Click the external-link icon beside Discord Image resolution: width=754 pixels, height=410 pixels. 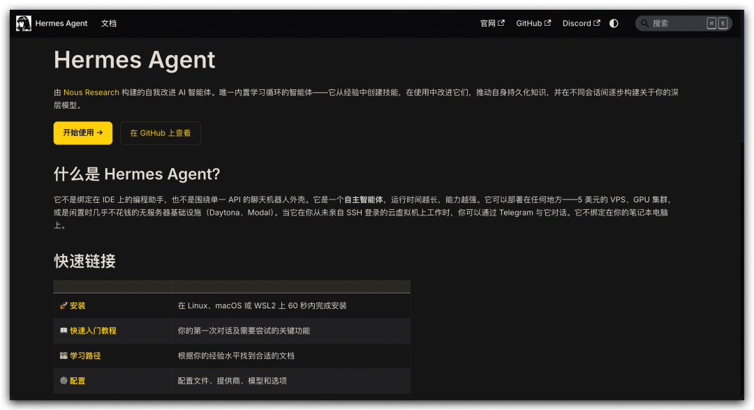pos(597,23)
